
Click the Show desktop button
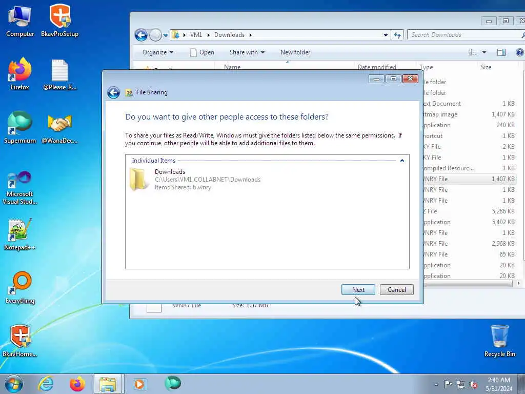point(522,384)
